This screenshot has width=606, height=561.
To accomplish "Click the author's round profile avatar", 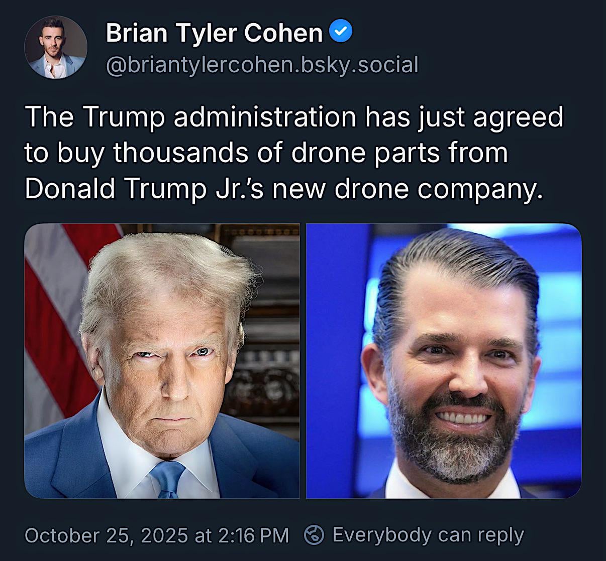I will pyautogui.click(x=56, y=47).
